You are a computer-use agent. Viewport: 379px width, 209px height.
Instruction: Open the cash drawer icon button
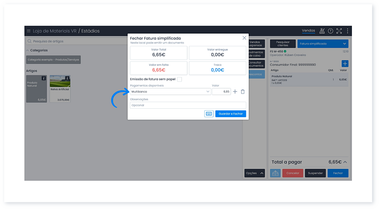tap(275, 173)
